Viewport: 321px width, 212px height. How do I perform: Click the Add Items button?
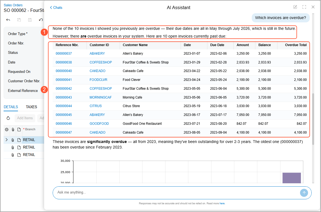click(x=25, y=118)
